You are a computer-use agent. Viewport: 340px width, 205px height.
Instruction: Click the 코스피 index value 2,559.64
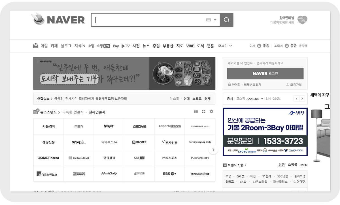[252, 99]
